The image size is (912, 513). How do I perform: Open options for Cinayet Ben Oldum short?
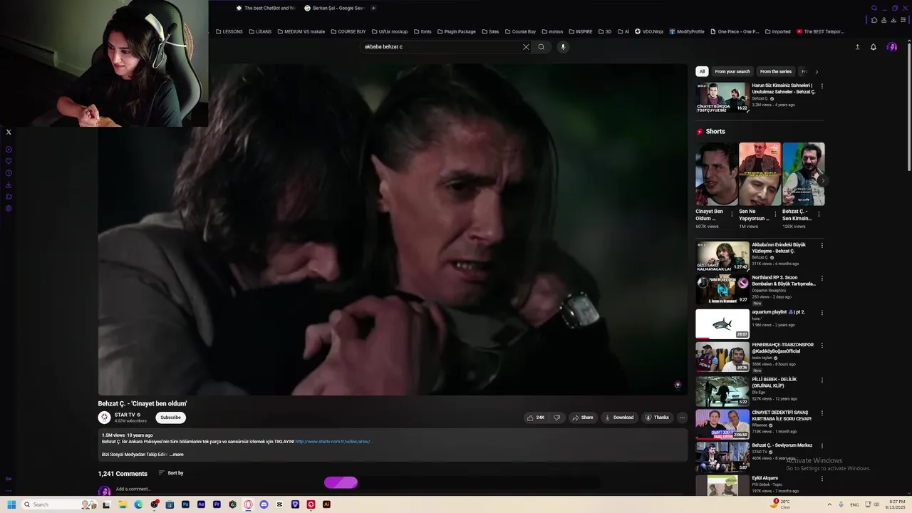coord(732,213)
